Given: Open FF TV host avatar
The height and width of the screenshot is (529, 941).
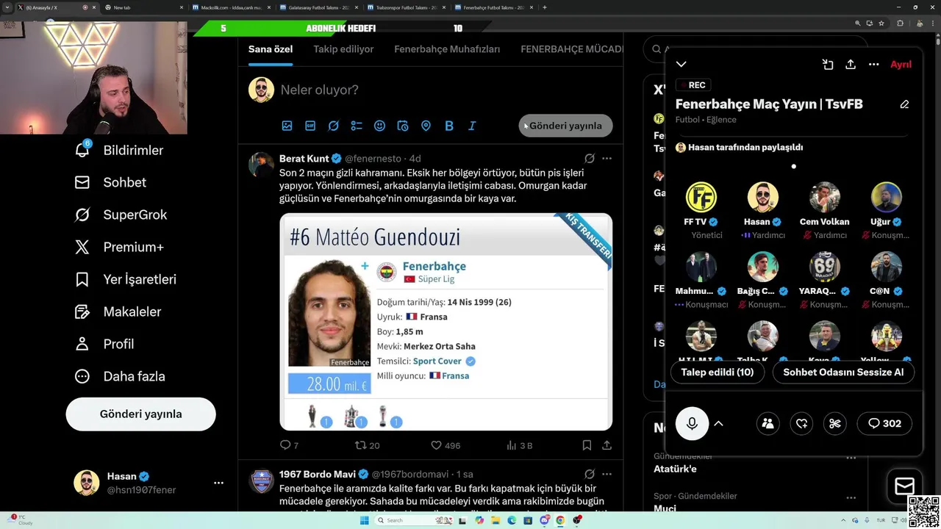Looking at the screenshot, I should 701,198.
